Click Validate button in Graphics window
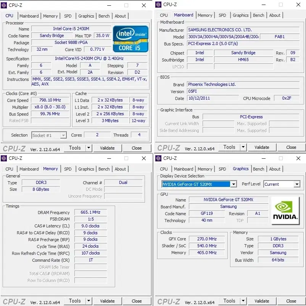 (262, 301)
